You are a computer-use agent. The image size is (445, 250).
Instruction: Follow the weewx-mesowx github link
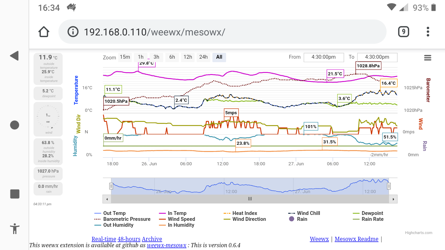(167, 245)
